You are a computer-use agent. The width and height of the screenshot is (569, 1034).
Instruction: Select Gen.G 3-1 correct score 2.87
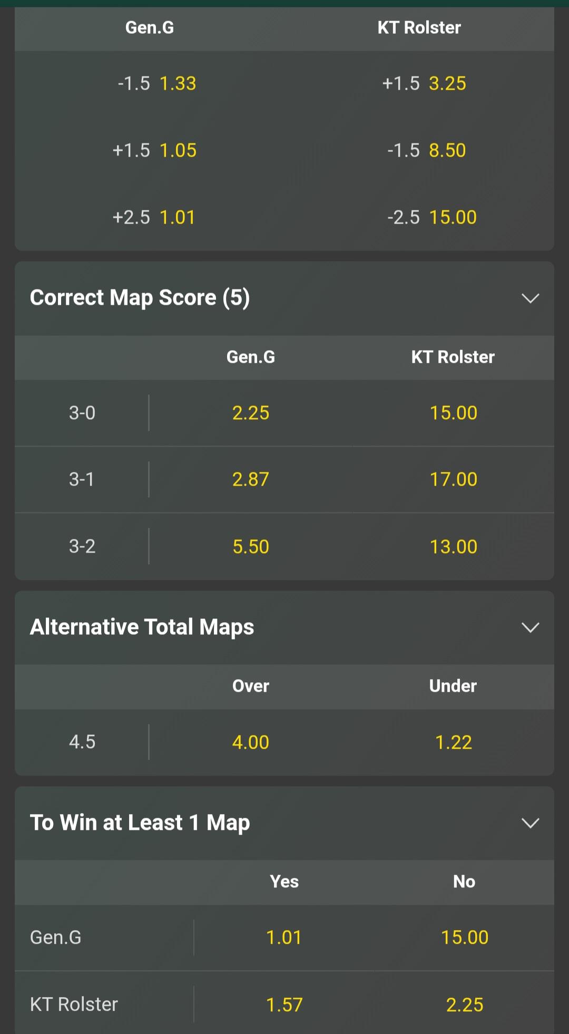[251, 479]
